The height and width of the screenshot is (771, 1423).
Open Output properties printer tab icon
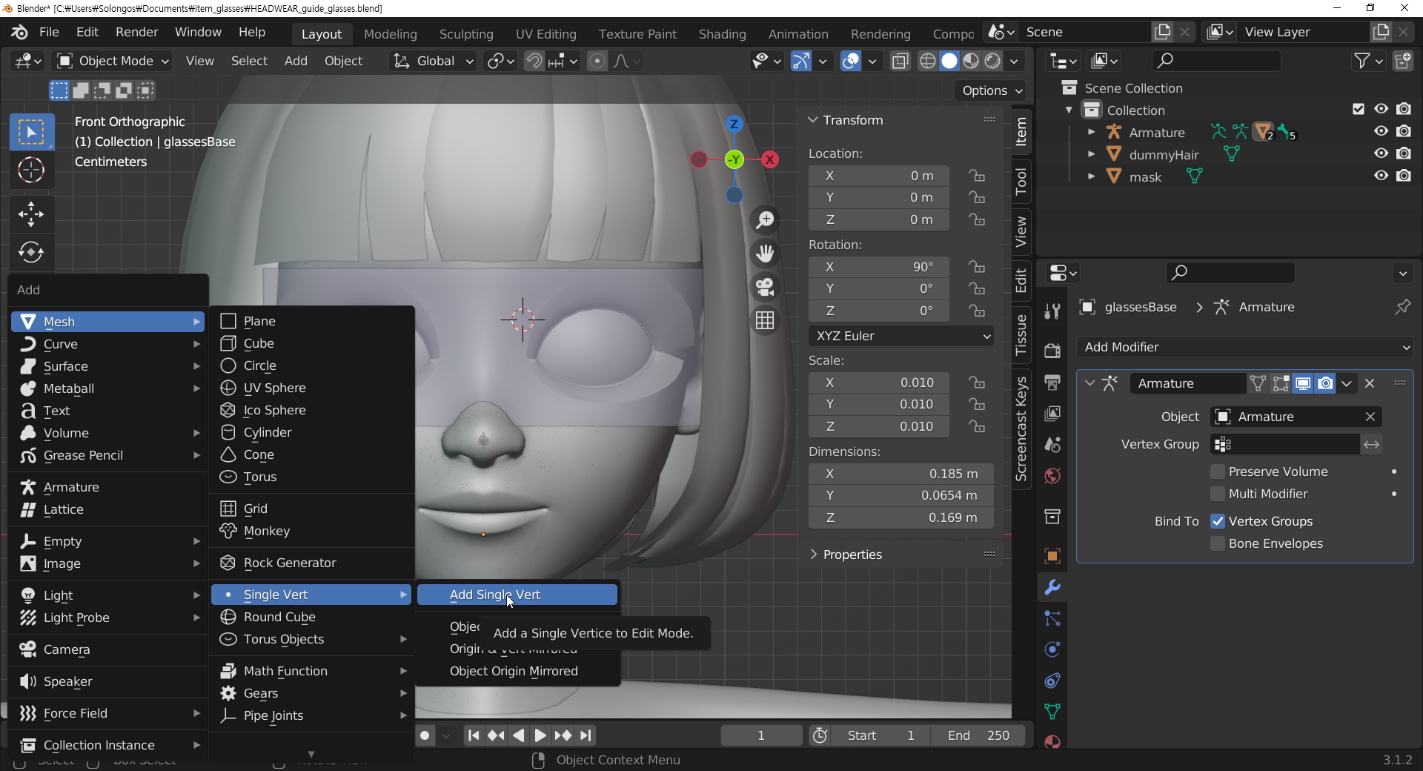point(1052,382)
